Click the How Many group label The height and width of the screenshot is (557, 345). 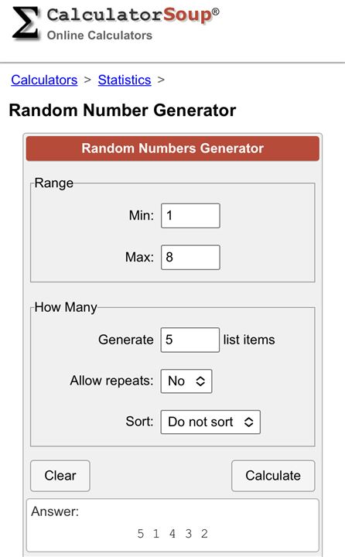66,307
